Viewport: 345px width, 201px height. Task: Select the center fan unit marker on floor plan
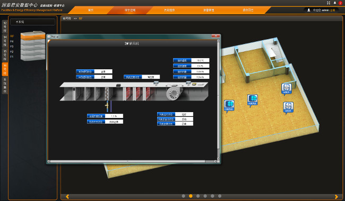pos(252,100)
